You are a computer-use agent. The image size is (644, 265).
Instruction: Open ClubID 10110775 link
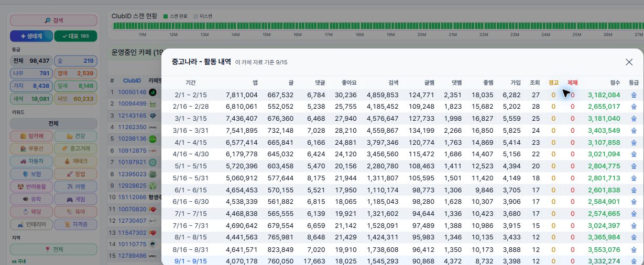pos(132,244)
